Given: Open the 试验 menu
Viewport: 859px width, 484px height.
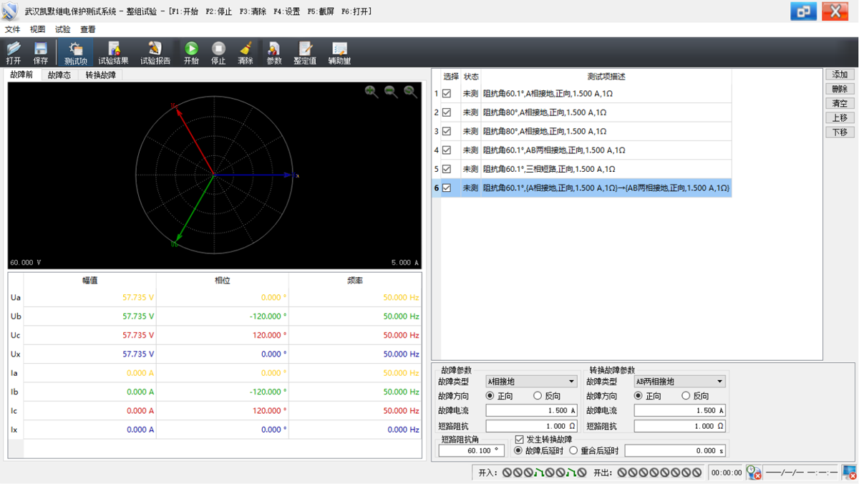Looking at the screenshot, I should point(63,29).
